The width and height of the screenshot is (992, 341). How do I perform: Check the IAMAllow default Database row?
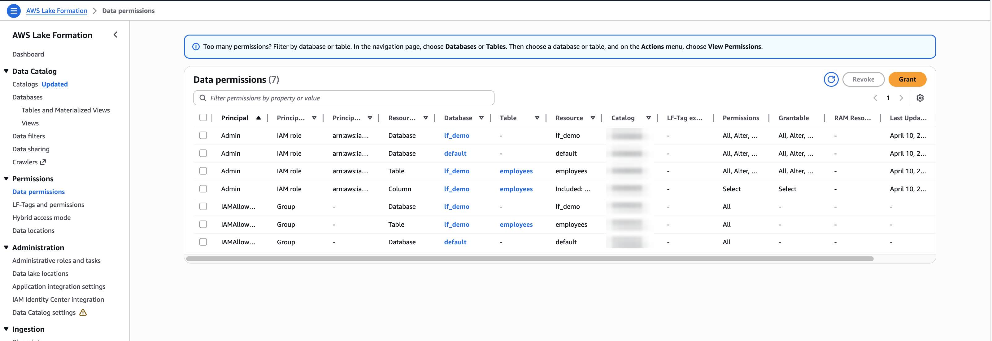(203, 242)
